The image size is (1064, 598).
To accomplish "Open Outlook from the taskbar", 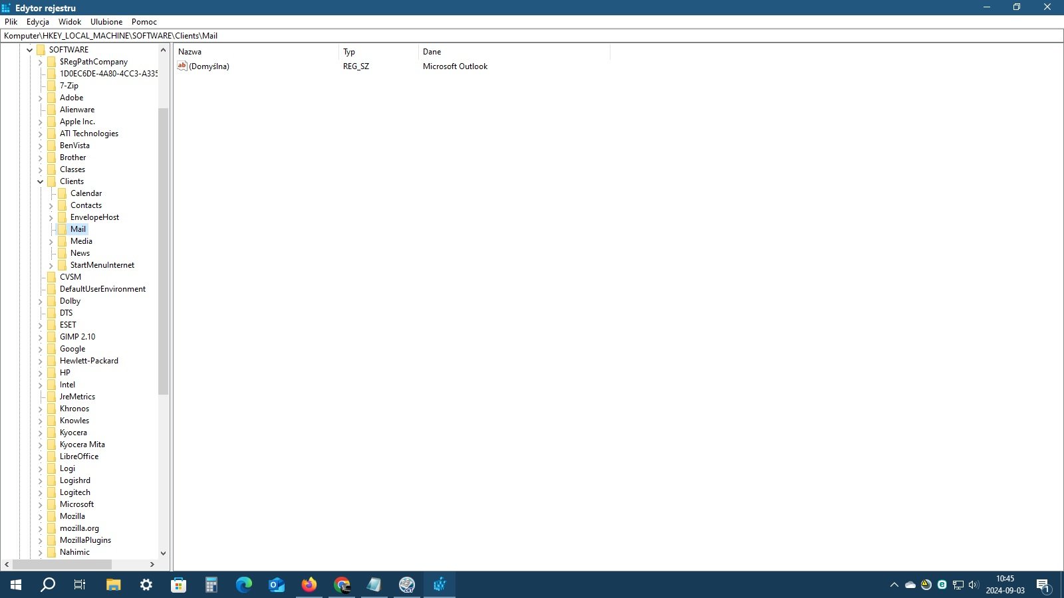I will point(277,585).
